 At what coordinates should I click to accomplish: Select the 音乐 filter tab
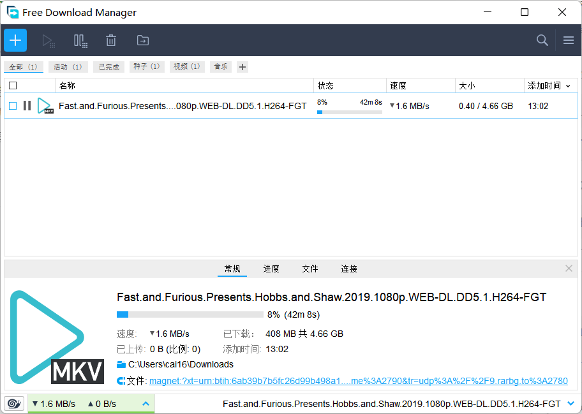[221, 67]
